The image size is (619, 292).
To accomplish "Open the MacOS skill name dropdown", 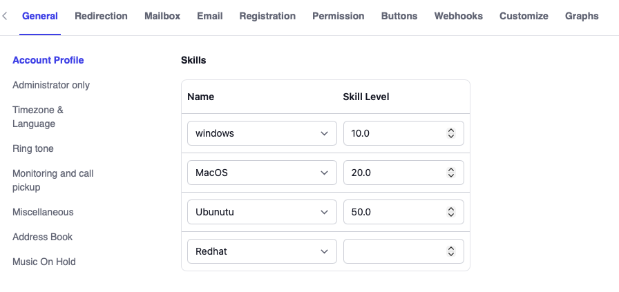I will (x=262, y=173).
